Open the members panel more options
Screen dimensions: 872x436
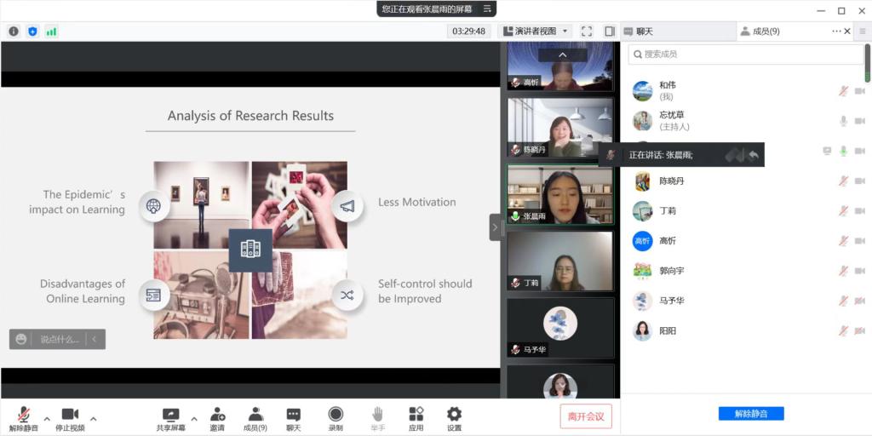836,32
